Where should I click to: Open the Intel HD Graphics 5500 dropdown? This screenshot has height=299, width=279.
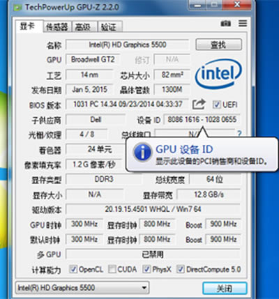82,288
